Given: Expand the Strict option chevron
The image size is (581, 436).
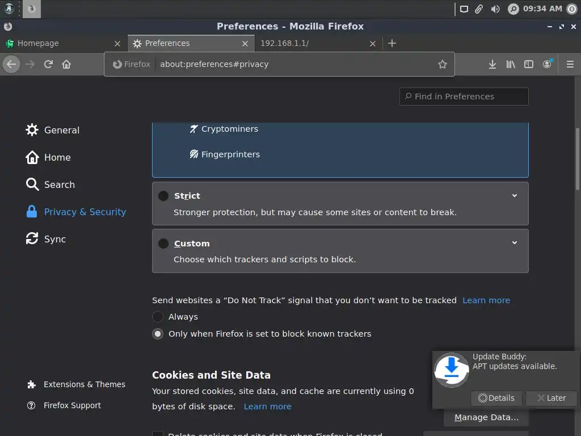Looking at the screenshot, I should (x=515, y=196).
